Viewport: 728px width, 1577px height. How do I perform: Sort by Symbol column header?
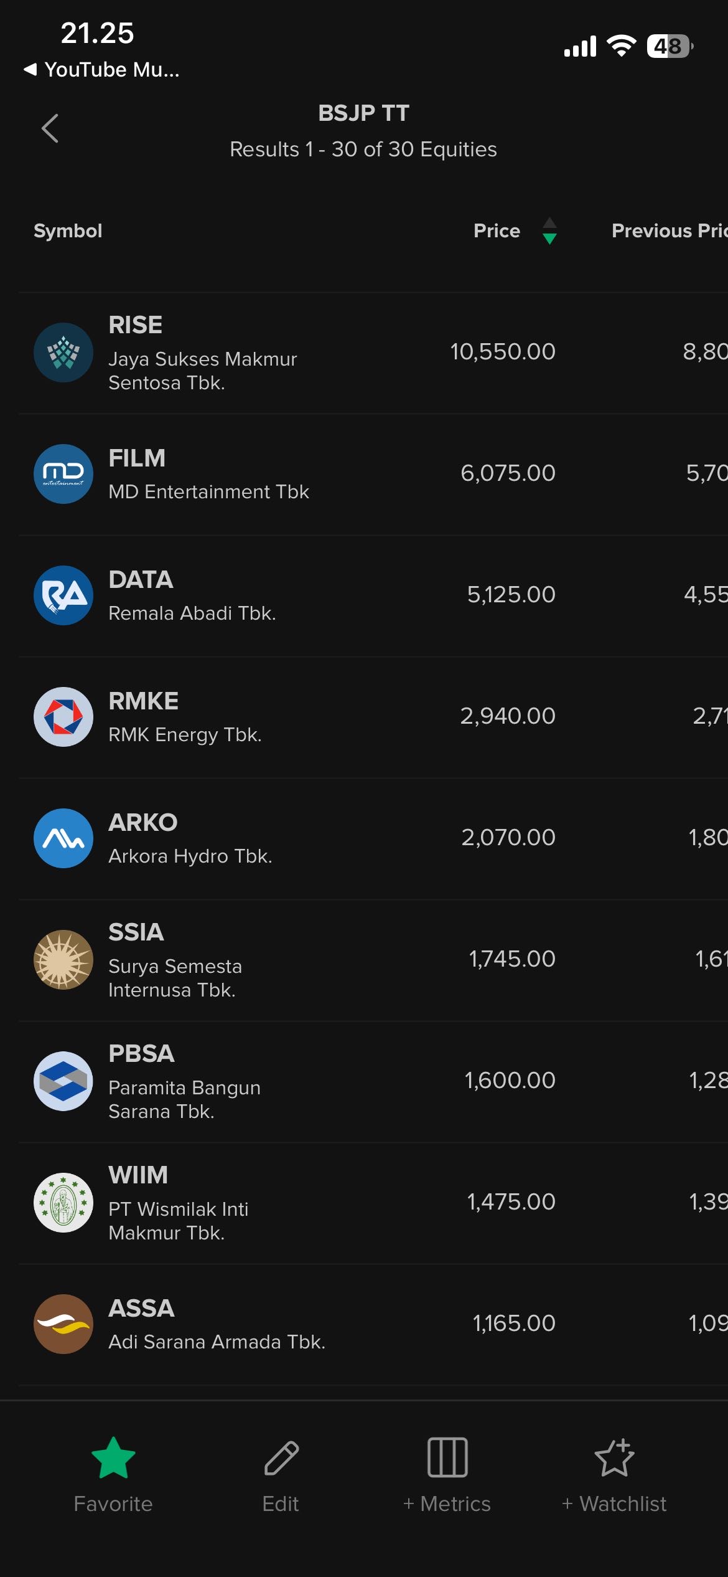click(x=68, y=231)
